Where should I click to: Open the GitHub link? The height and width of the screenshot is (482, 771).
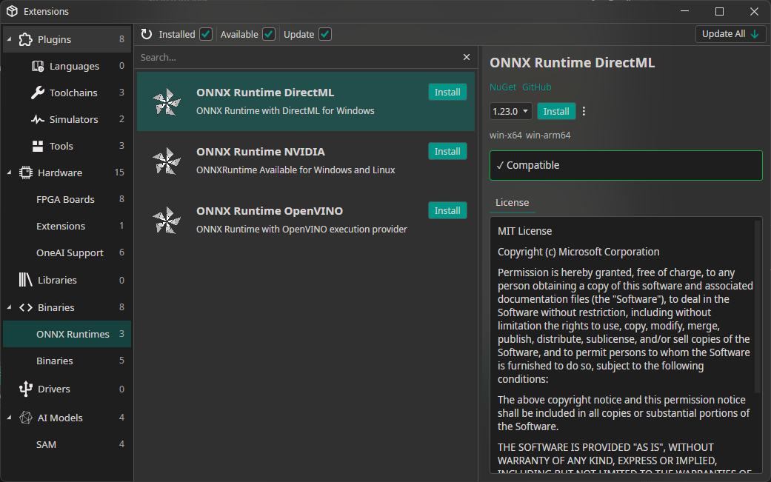pos(536,87)
